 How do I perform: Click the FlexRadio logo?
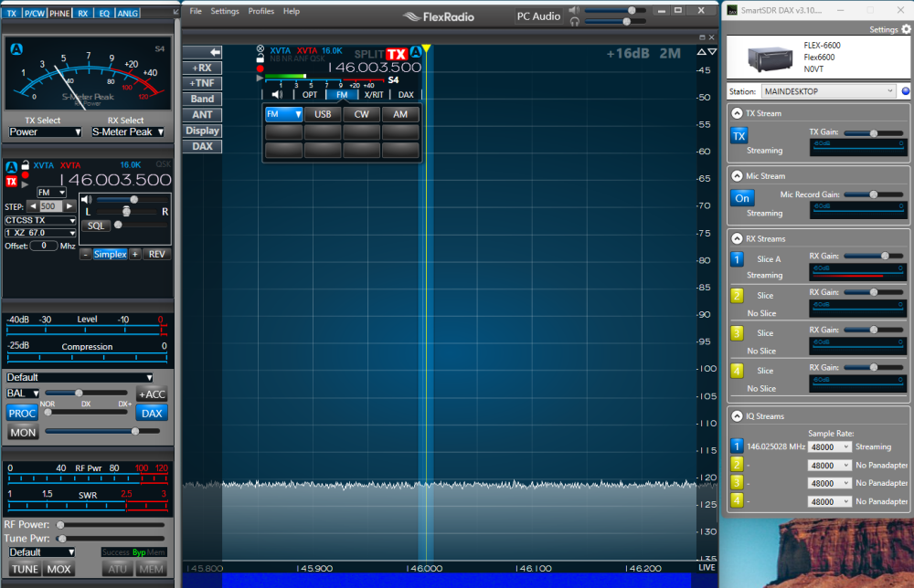pos(439,16)
